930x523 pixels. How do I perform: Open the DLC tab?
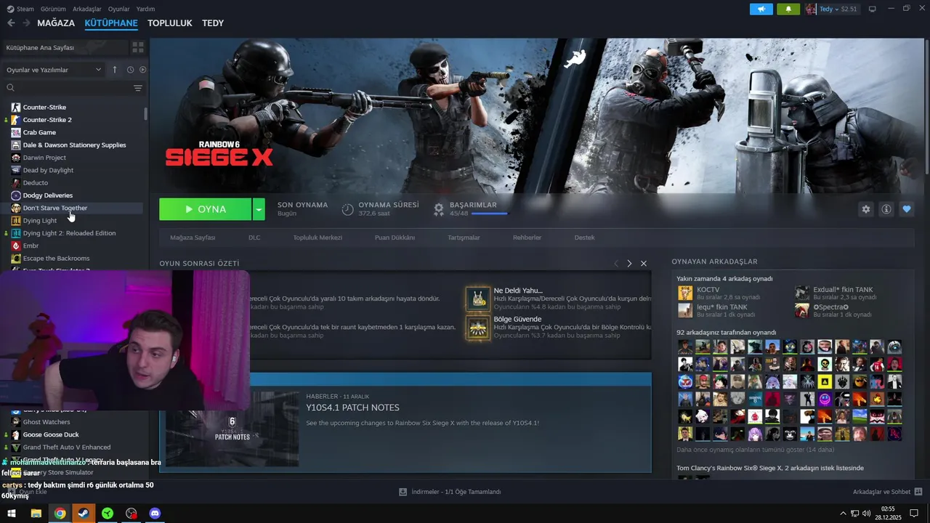click(x=254, y=238)
